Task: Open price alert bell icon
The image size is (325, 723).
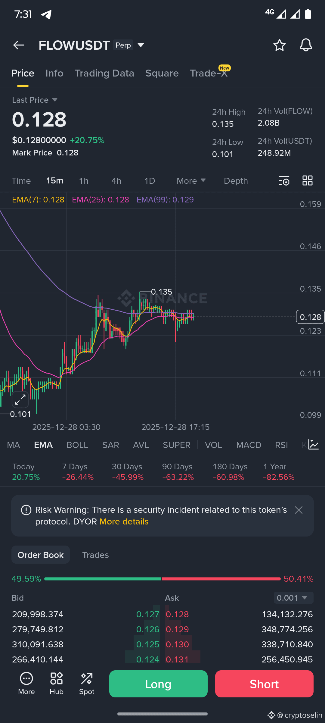Action: [x=306, y=45]
